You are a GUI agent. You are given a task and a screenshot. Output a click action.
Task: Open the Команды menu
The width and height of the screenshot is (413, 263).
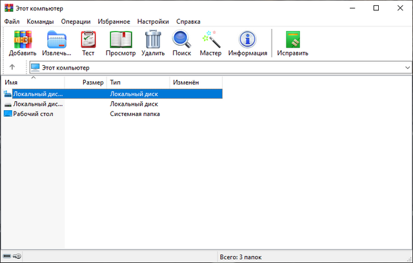pos(40,21)
